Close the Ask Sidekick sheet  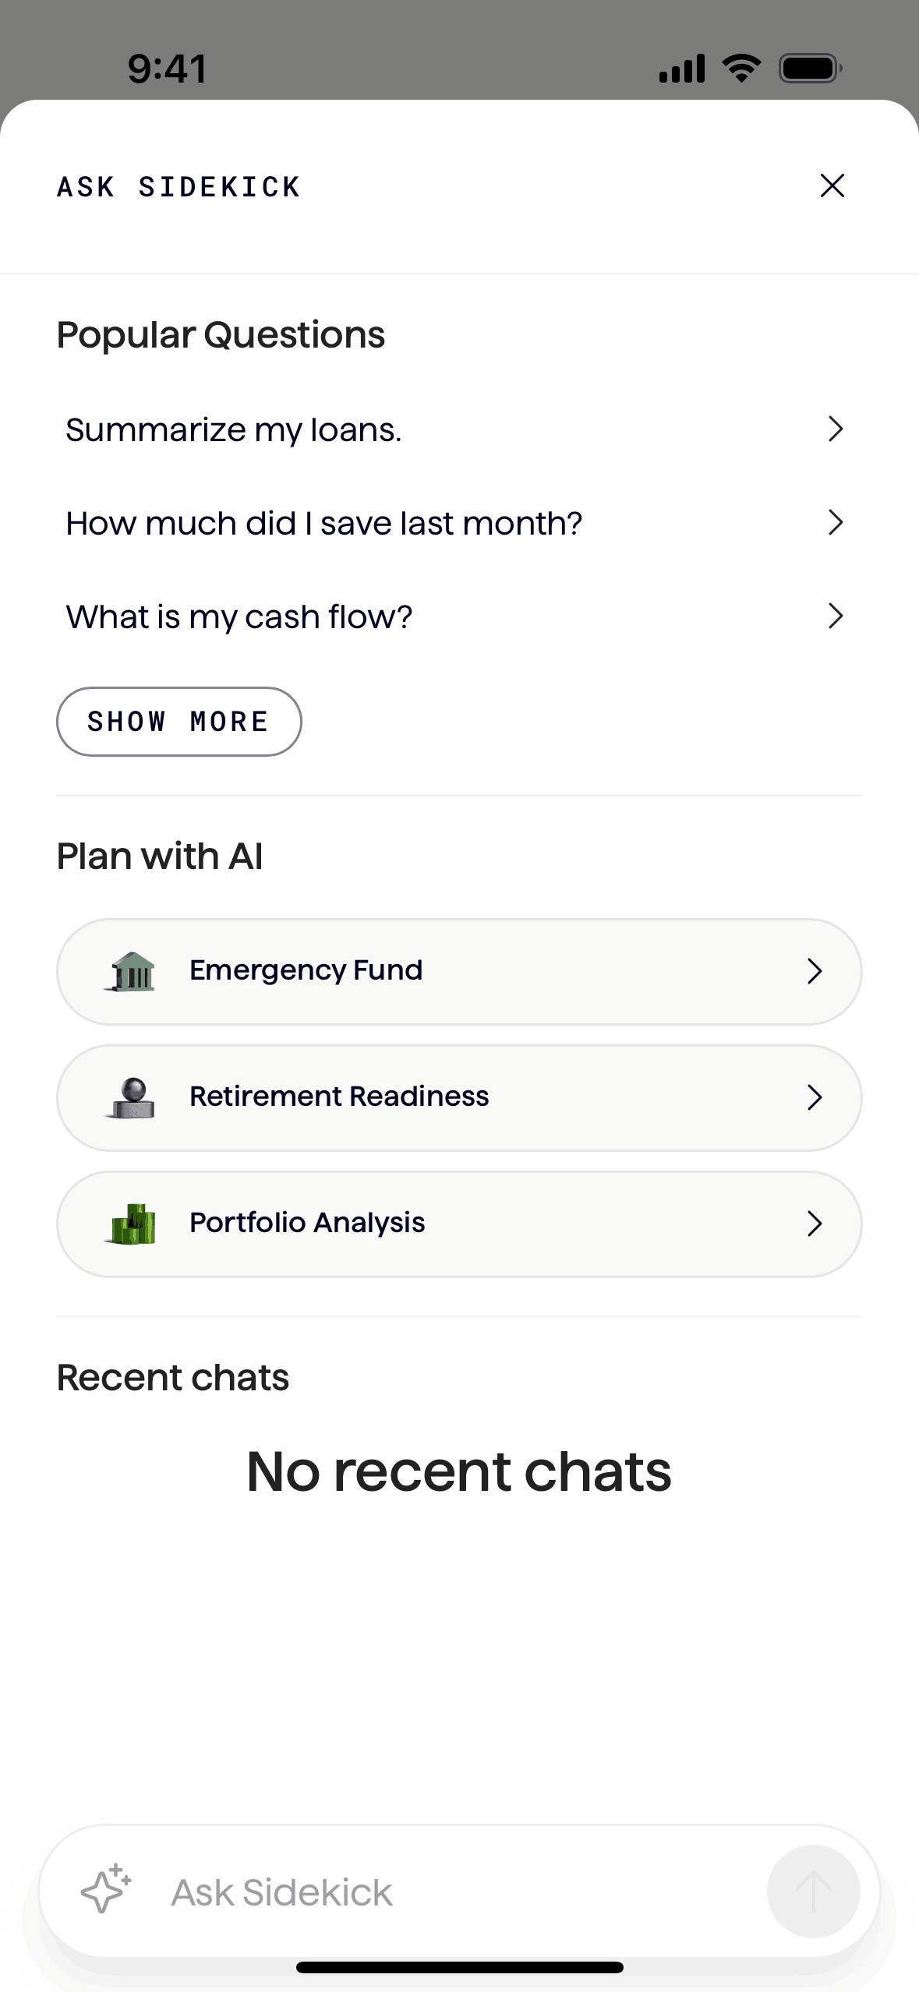832,185
